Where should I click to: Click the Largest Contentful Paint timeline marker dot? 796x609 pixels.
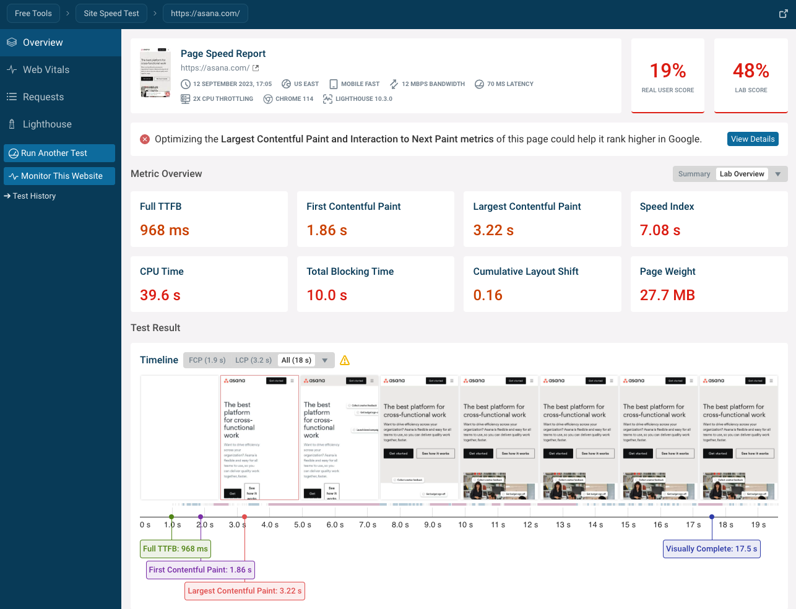[244, 517]
